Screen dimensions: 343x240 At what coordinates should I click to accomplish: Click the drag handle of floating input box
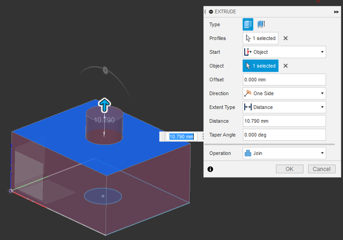coord(162,137)
